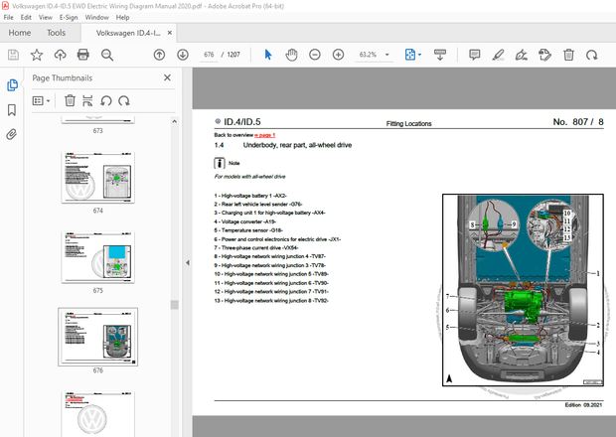Zoom in with plus button

click(x=338, y=55)
